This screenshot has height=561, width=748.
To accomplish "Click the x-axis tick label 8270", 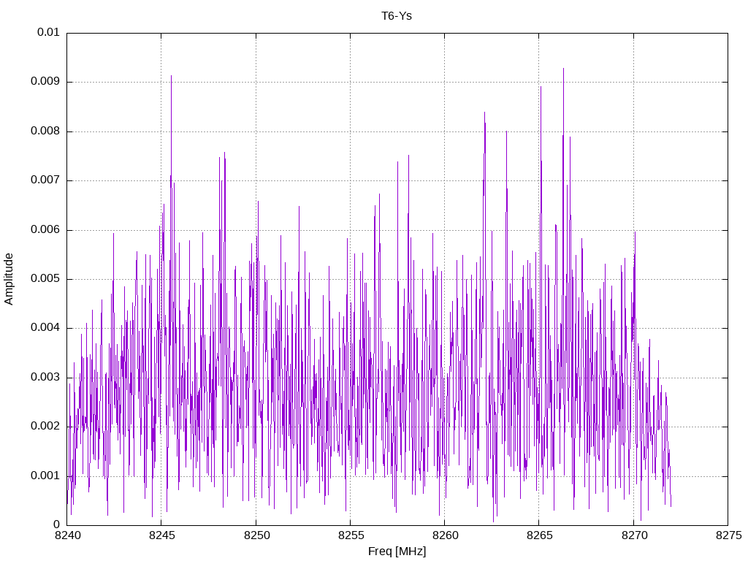I will point(635,535).
